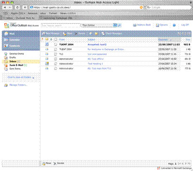The width and height of the screenshot is (193, 171).
Task: Sort by the message type envelope column header
Action: click(x=47, y=39)
